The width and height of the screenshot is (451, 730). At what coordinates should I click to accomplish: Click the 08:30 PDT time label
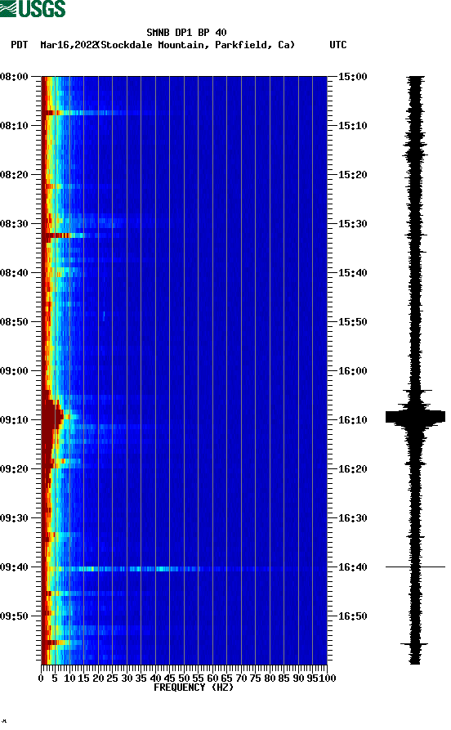[14, 223]
